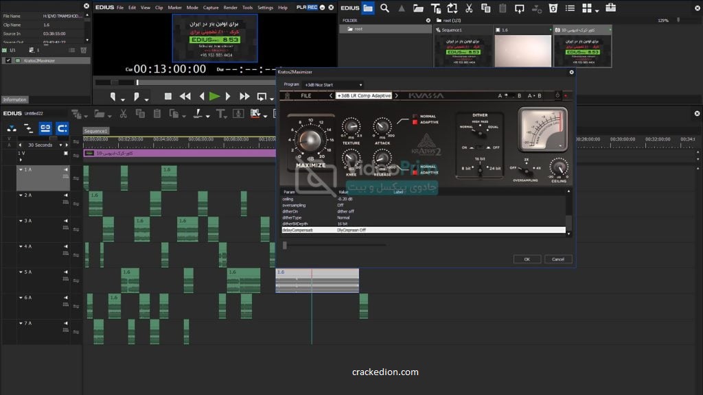The width and height of the screenshot is (703, 395).
Task: Collapse the 1 A audio track
Action: pyautogui.click(x=21, y=170)
